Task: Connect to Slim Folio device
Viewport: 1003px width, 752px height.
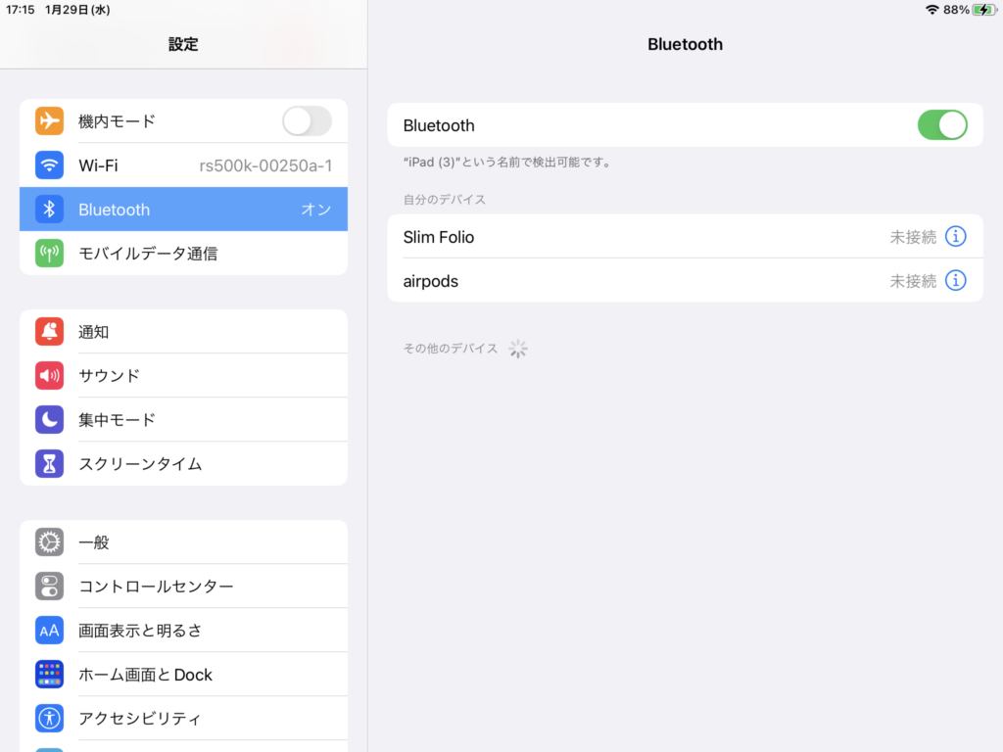Action: pyautogui.click(x=685, y=237)
